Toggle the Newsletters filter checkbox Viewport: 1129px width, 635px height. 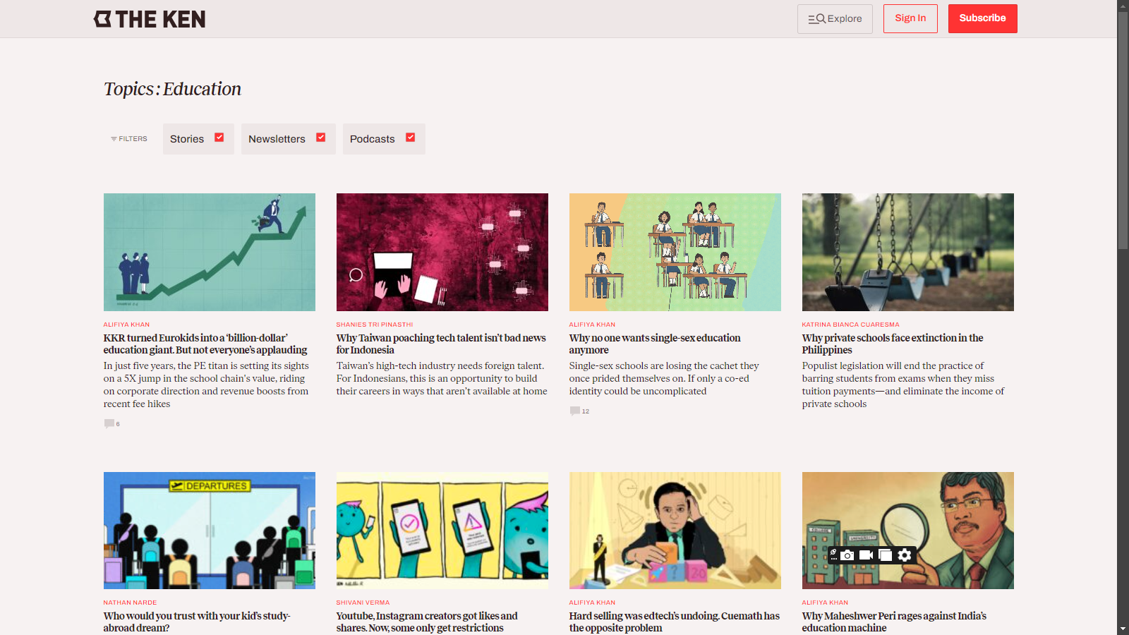click(321, 138)
